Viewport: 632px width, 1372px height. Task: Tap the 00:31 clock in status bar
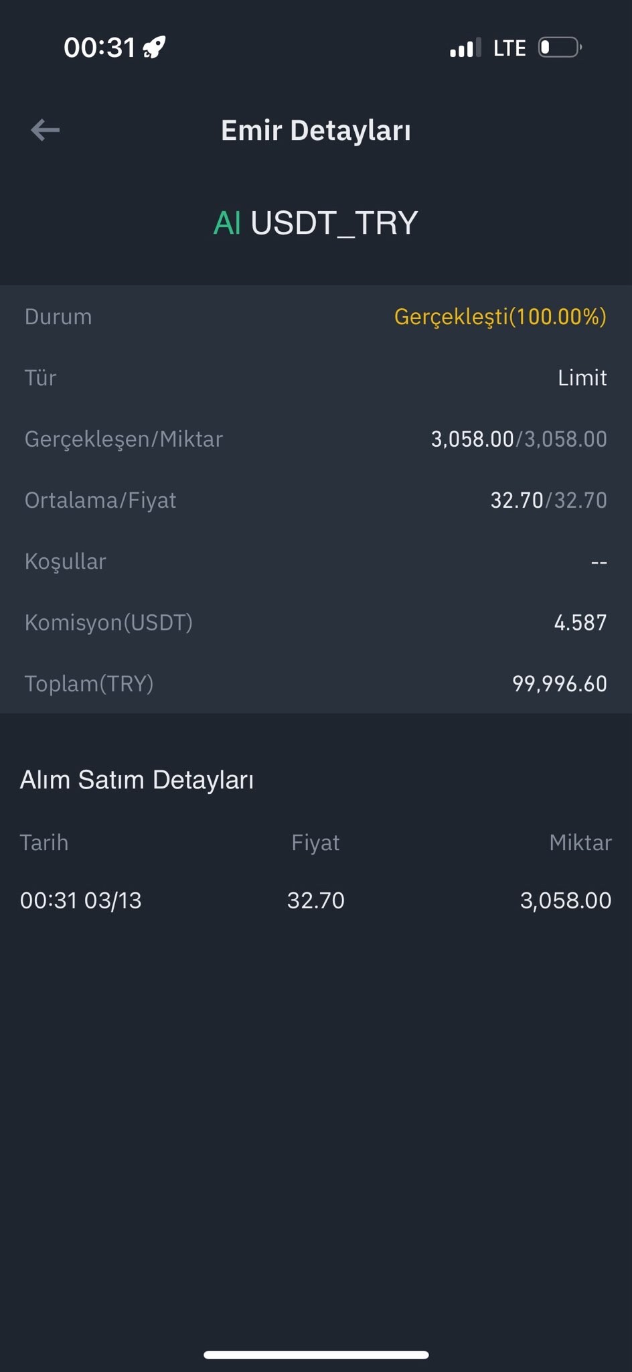pos(100,48)
